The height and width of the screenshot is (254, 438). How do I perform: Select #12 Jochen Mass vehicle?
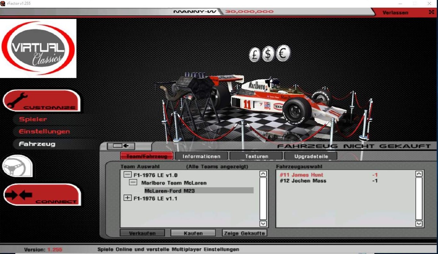303,181
